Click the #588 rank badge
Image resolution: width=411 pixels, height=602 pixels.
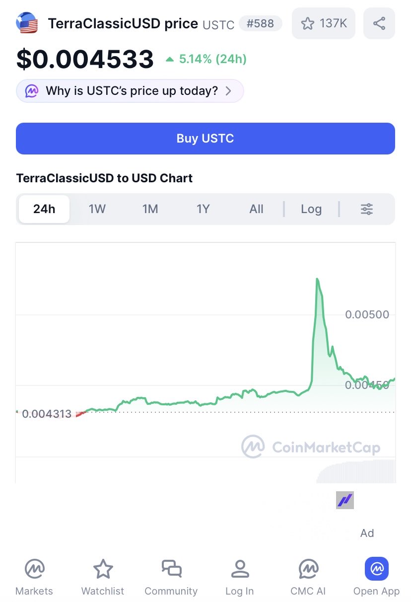coord(260,23)
